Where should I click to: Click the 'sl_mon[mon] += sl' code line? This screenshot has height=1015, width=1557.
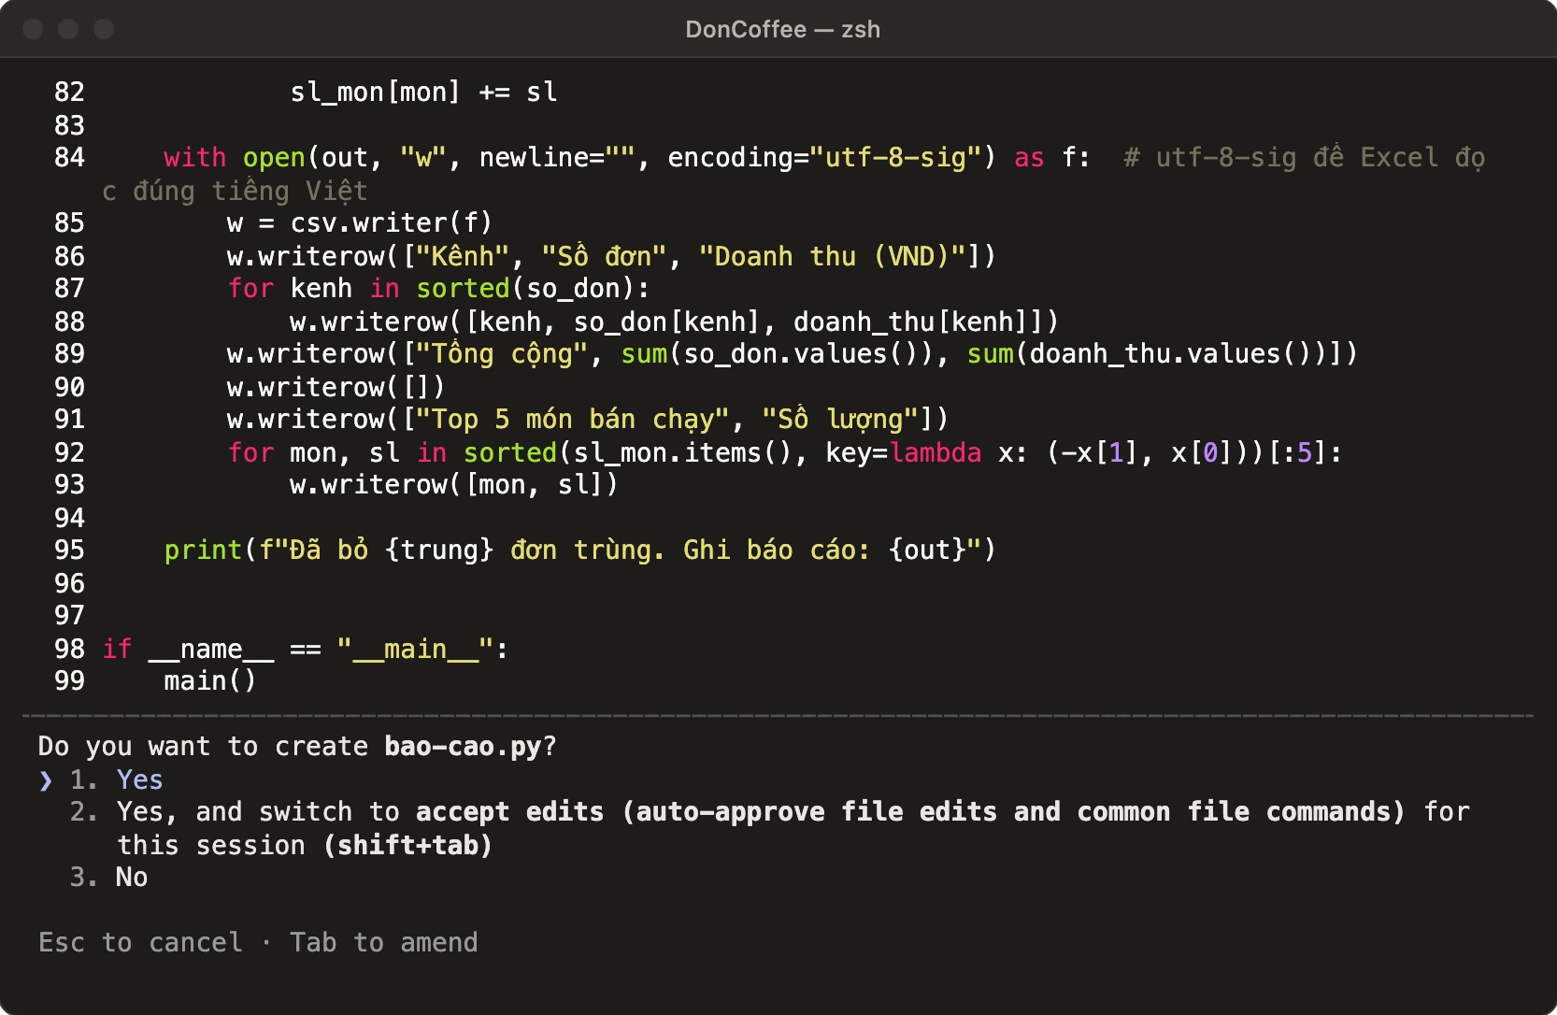(x=423, y=92)
